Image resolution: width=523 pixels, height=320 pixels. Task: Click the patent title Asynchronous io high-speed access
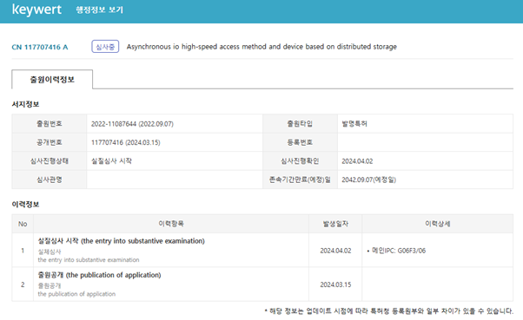click(x=261, y=47)
